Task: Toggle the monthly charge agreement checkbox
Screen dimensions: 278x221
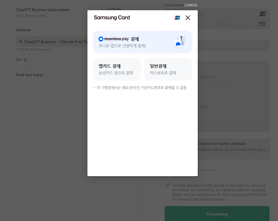Action: [167, 185]
